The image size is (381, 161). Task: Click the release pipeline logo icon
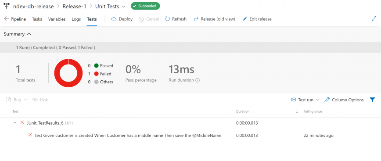(7, 6)
